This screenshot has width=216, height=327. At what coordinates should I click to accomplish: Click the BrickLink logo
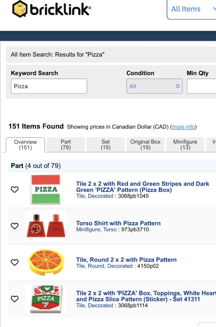tap(51, 9)
